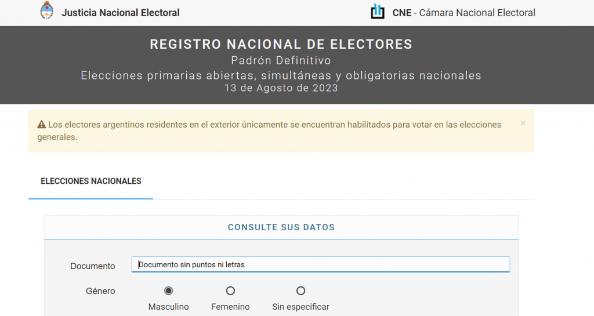Open the Elecciones Nacionales tab

[91, 181]
